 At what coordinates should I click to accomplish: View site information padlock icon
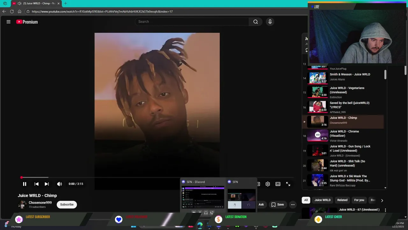click(28, 11)
